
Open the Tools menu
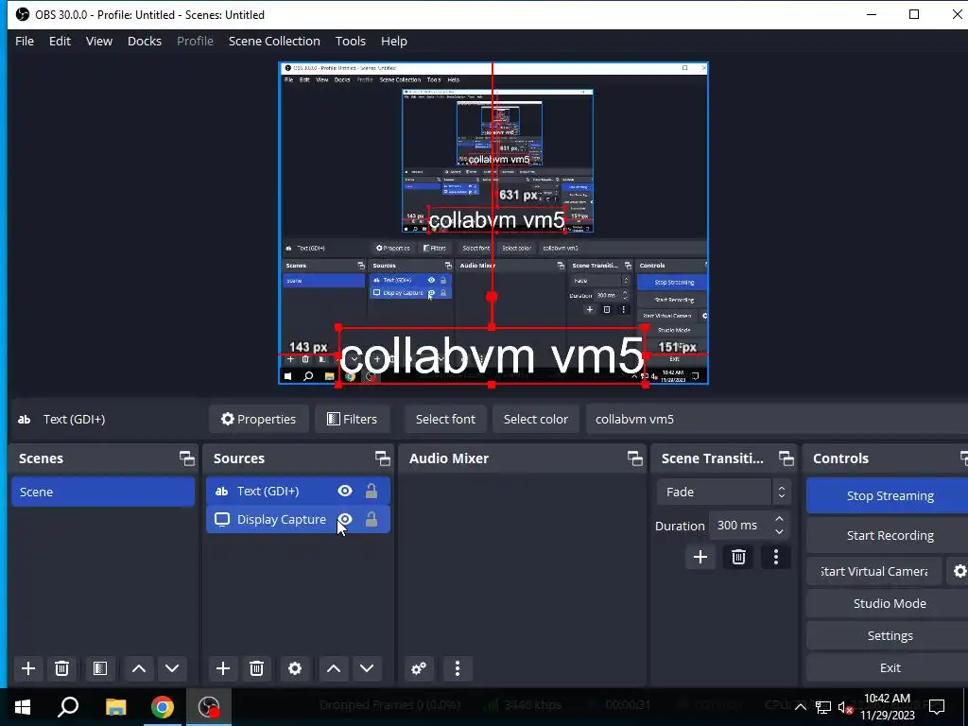tap(350, 41)
